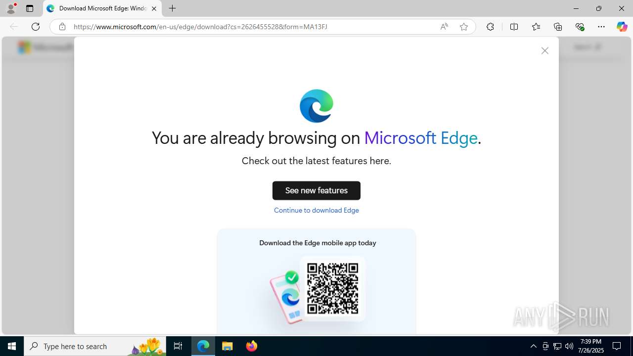This screenshot has width=633, height=356.
Task: Open the tab actions menu icon
Action: [x=30, y=8]
